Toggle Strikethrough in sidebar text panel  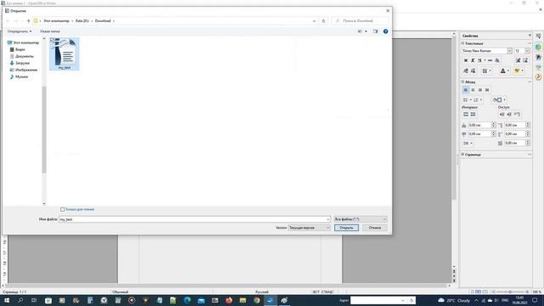pos(490,60)
